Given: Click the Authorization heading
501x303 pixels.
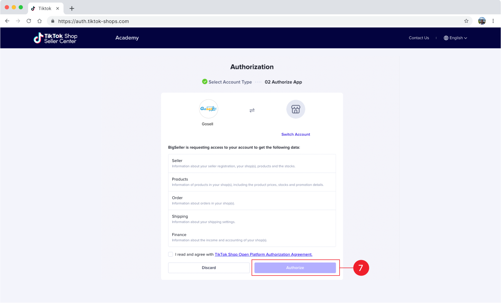Looking at the screenshot, I should click(x=252, y=67).
